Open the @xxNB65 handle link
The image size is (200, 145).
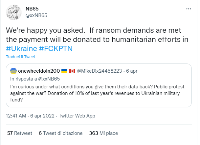pos(35,15)
